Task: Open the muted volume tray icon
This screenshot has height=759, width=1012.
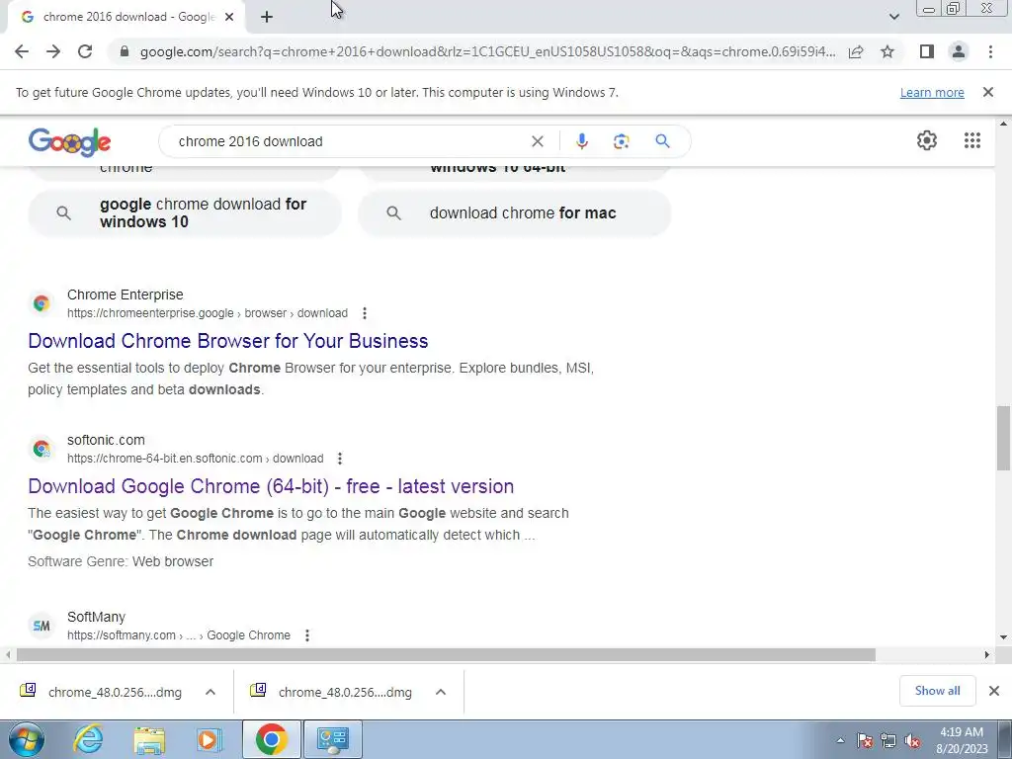Action: [912, 740]
